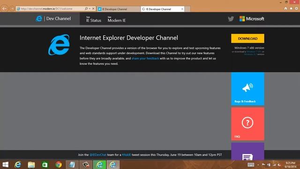The height and width of the screenshot is (169, 300).
Task: Click the Dev Channel logo in site header
Action: pos(53,19)
